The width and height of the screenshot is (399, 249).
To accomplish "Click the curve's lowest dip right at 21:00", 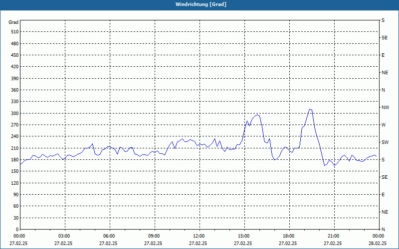I will 335,165.
